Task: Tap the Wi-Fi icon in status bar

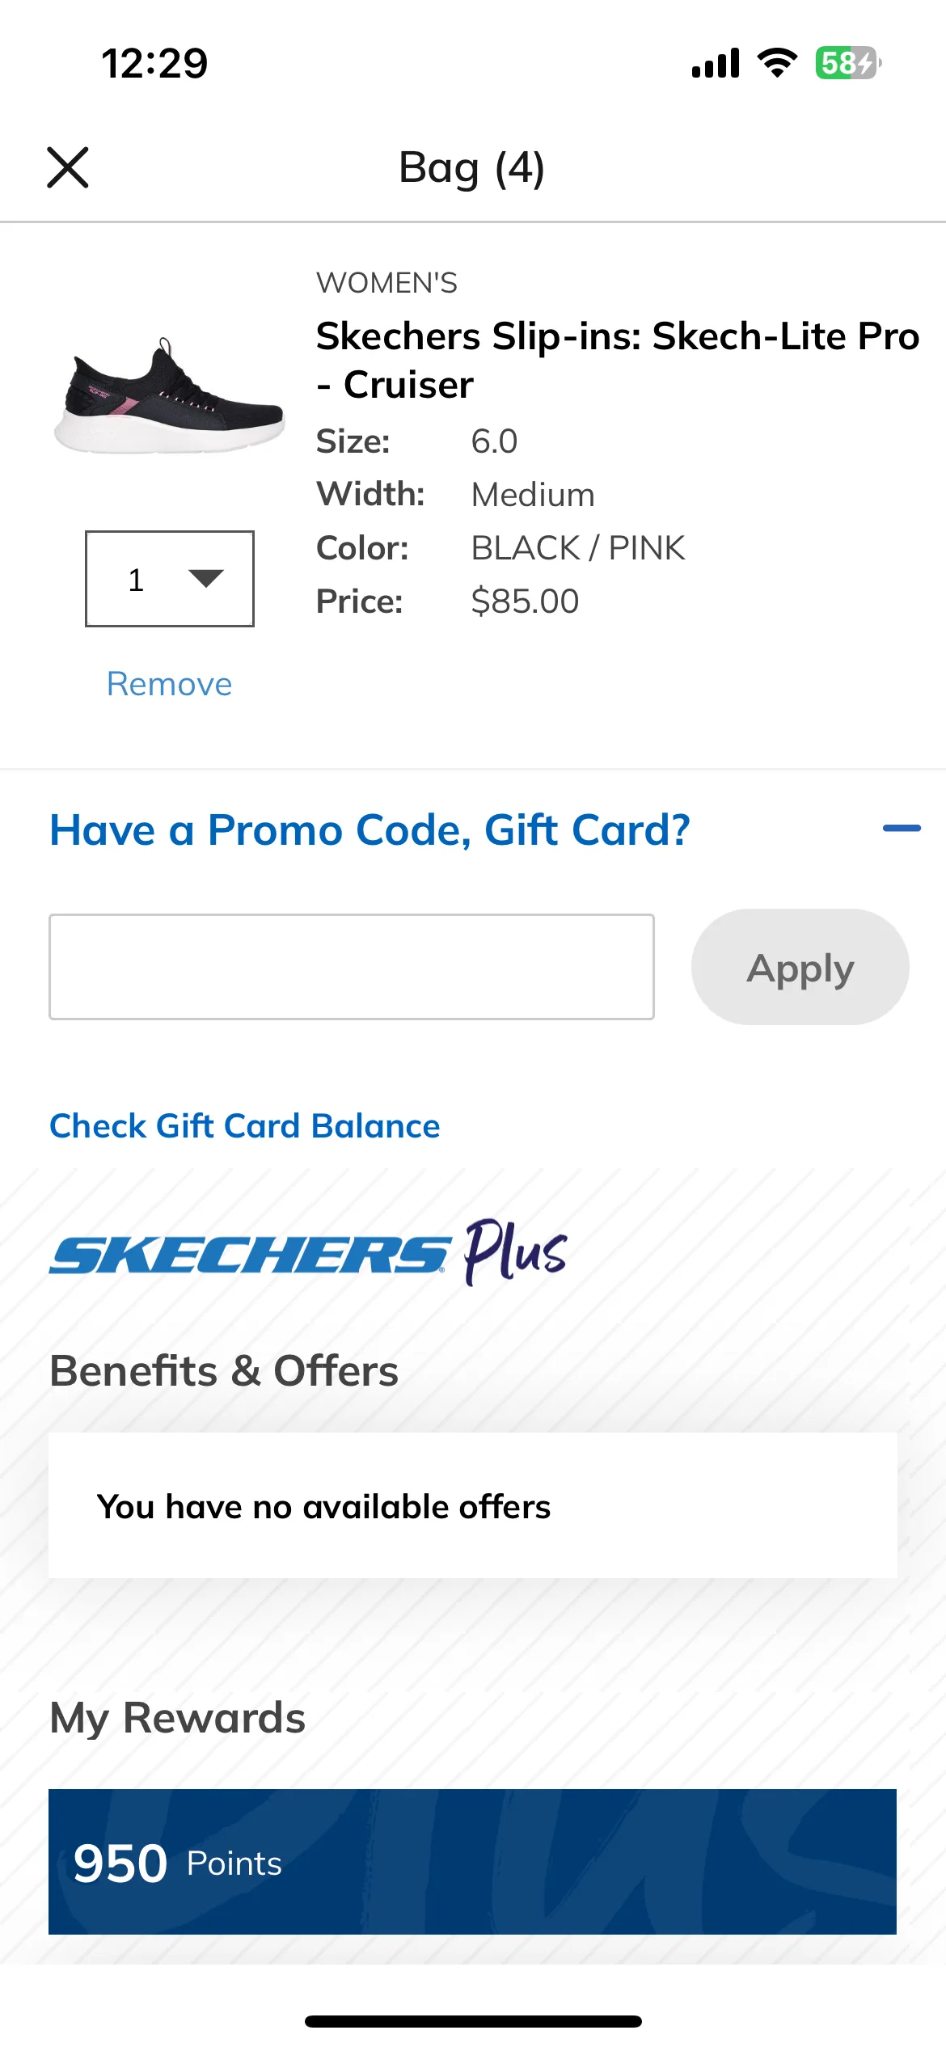Action: point(777,63)
